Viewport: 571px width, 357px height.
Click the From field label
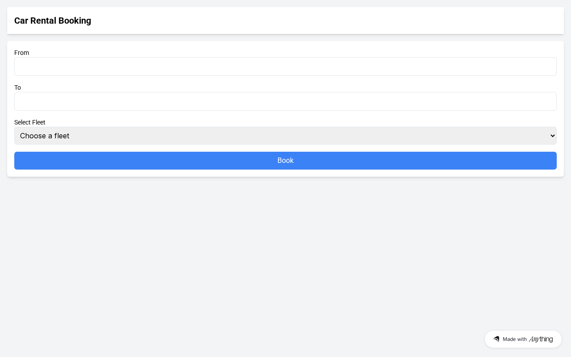point(21,53)
